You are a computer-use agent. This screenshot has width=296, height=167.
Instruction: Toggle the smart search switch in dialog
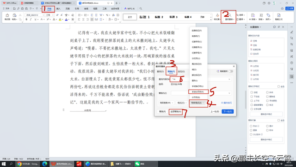point(230,71)
